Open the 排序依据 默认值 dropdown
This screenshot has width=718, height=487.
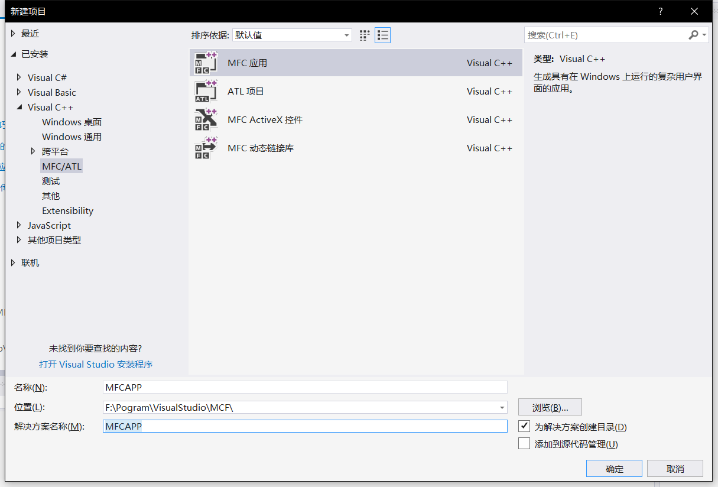pos(292,35)
